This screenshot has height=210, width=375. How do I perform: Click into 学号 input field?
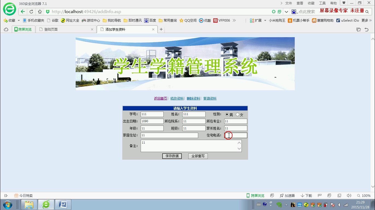[x=152, y=114]
